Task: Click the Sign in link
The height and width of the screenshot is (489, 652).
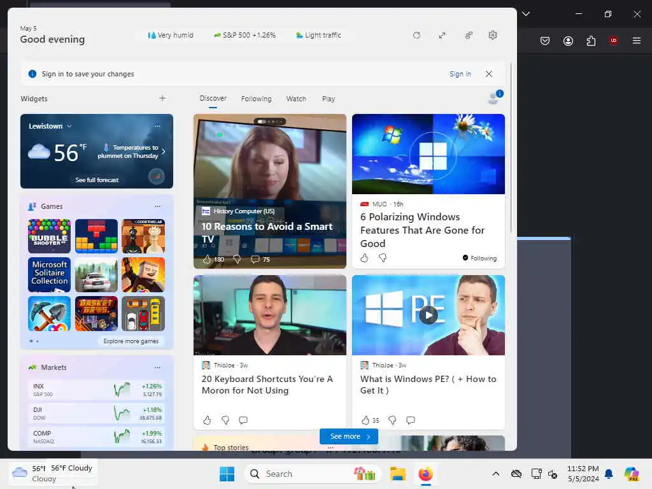Action: 460,74
